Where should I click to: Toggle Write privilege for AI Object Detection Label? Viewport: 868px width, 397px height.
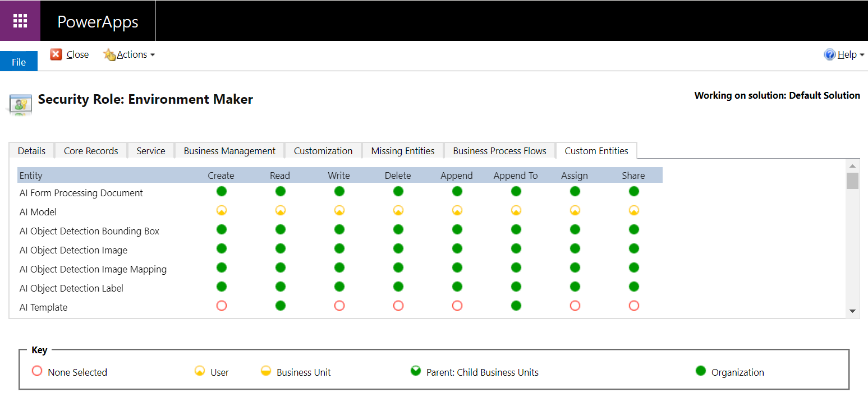point(339,287)
